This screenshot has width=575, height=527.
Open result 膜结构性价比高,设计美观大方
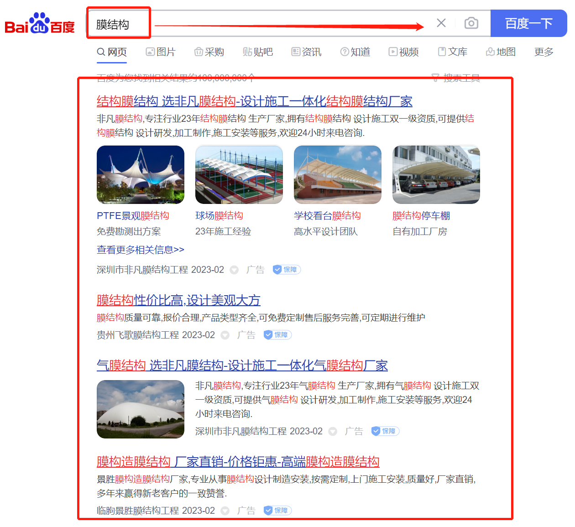pos(178,300)
